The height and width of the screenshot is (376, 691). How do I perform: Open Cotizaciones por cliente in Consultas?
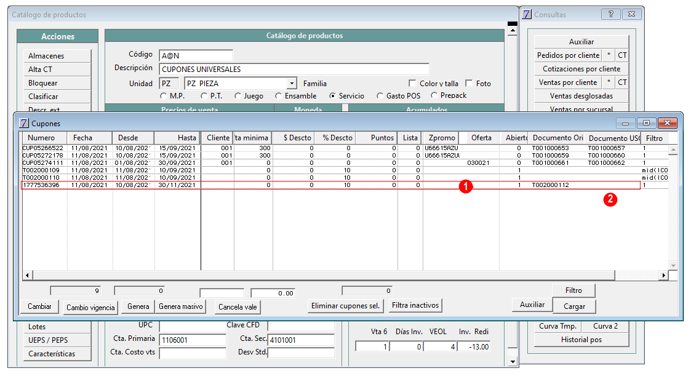point(581,69)
